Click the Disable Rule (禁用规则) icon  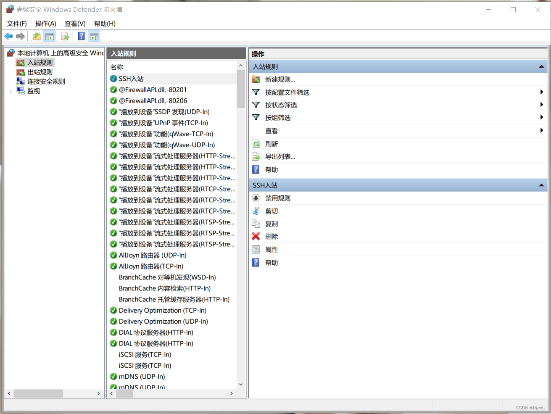point(256,198)
